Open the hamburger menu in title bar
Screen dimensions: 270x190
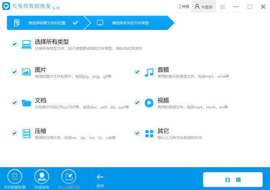click(223, 7)
